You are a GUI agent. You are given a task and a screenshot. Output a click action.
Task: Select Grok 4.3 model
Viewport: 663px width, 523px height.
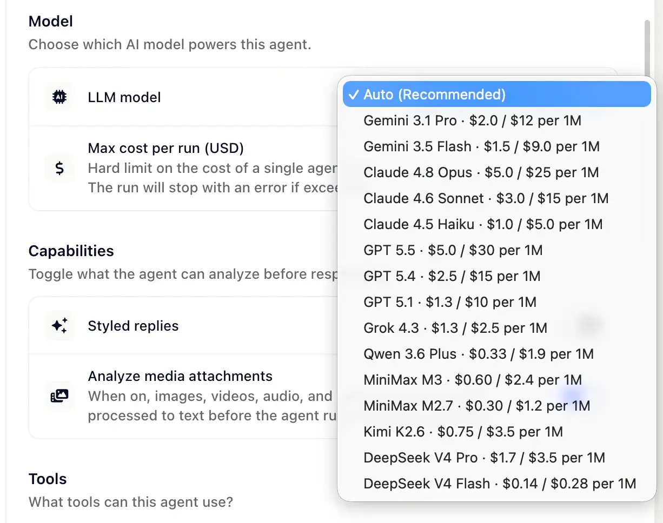496,328
